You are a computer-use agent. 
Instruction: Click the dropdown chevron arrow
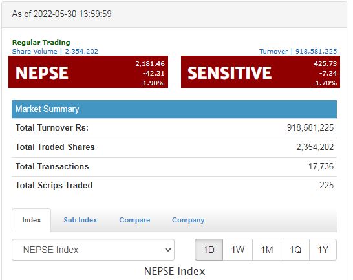tap(167, 250)
